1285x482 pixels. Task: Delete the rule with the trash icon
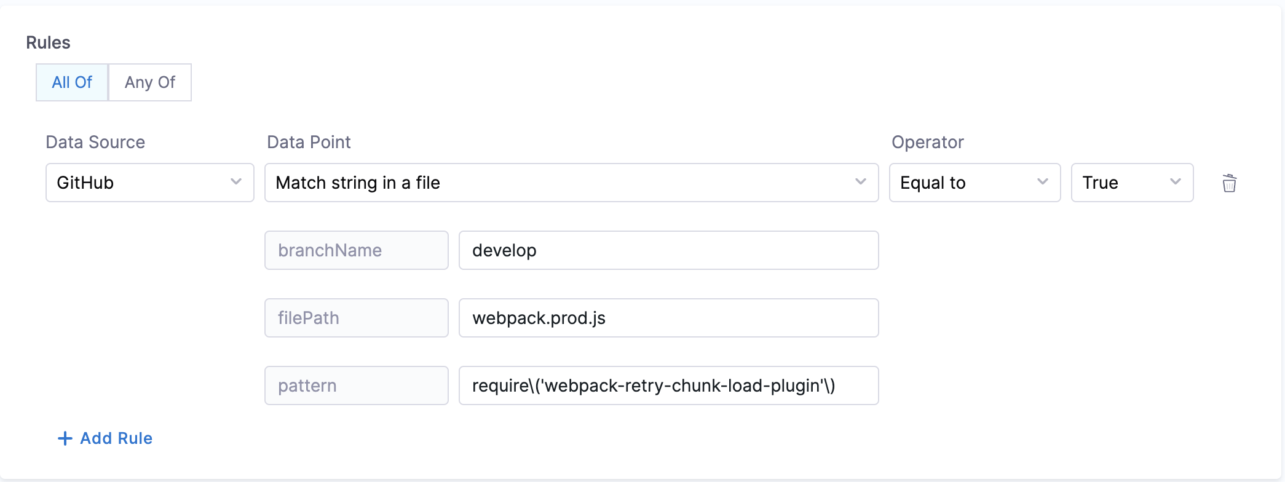point(1229,183)
